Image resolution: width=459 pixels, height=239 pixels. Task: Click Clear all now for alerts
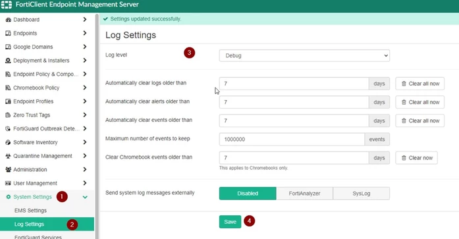pos(419,102)
